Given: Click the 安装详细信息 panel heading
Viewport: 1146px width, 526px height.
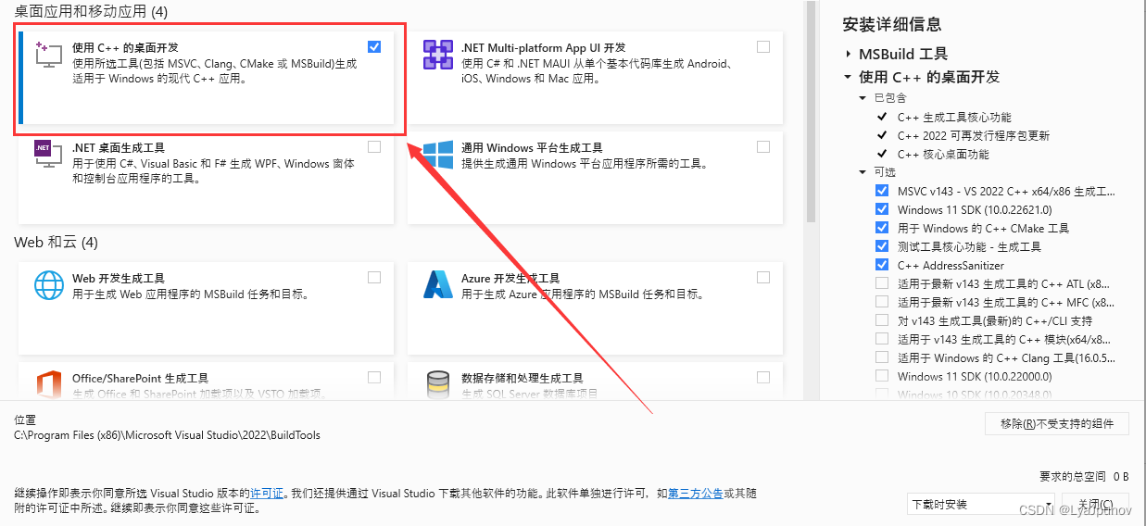Looking at the screenshot, I should [x=892, y=25].
